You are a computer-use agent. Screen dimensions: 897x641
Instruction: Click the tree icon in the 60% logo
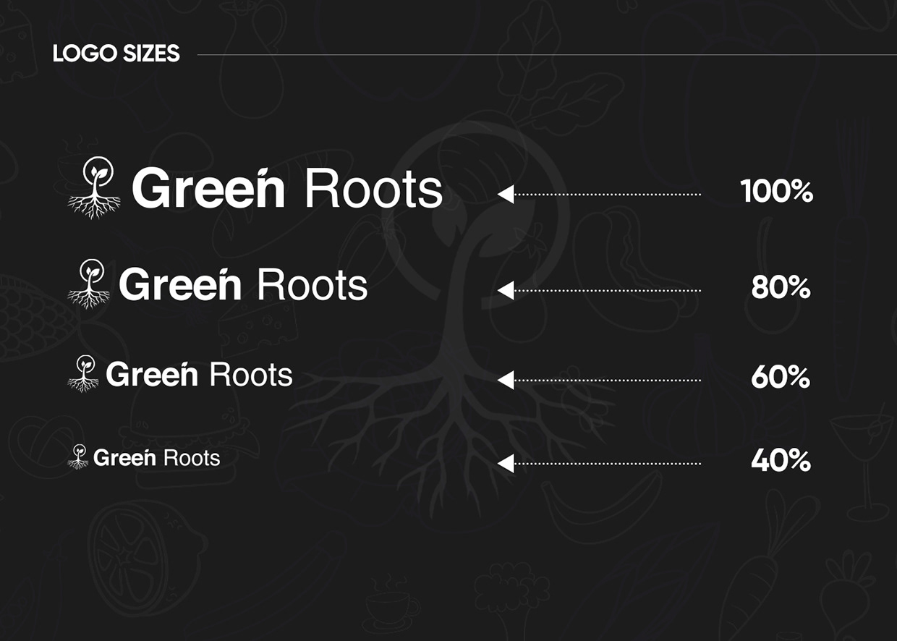click(x=84, y=373)
